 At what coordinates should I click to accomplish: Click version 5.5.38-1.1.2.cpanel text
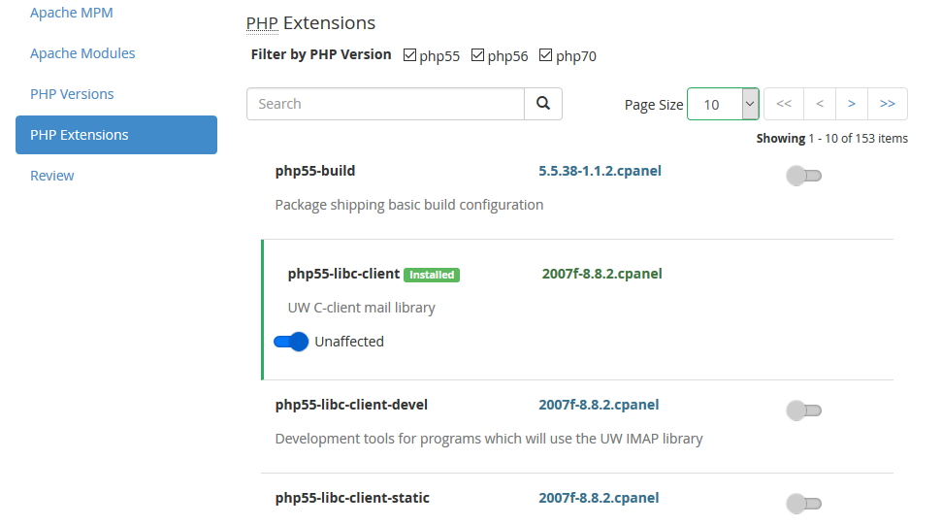600,171
